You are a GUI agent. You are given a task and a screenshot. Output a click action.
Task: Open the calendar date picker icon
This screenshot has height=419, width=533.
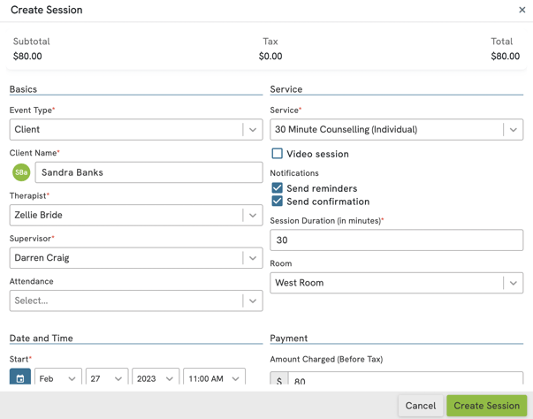[20, 377]
